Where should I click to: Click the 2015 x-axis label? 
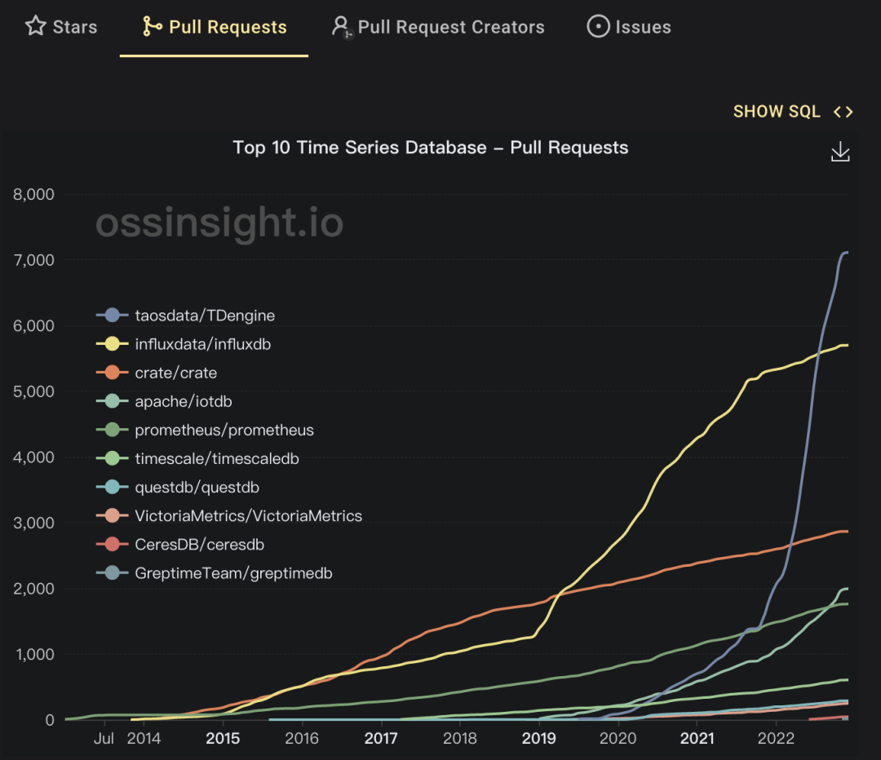coord(223,738)
